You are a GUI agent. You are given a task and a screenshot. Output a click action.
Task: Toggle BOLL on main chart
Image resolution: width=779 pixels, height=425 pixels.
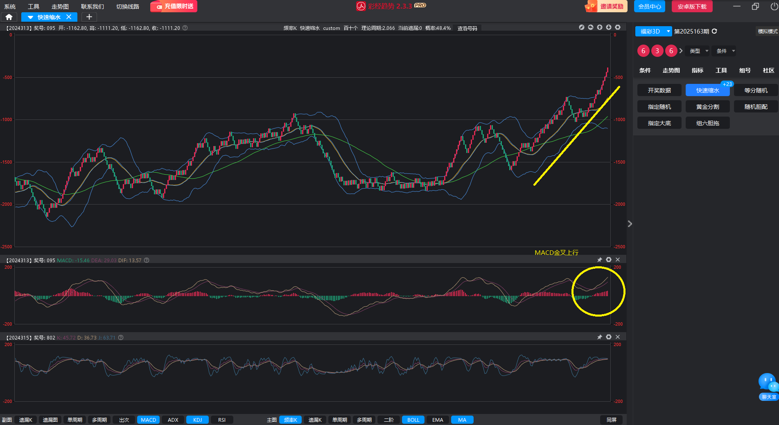point(413,420)
